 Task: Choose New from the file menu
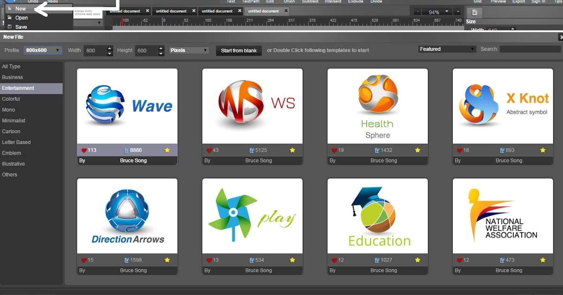tap(21, 8)
